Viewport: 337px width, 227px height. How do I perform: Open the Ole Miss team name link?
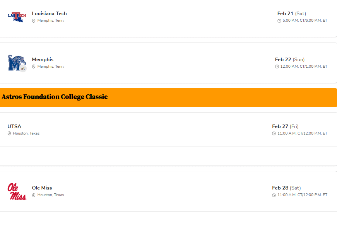click(42, 188)
